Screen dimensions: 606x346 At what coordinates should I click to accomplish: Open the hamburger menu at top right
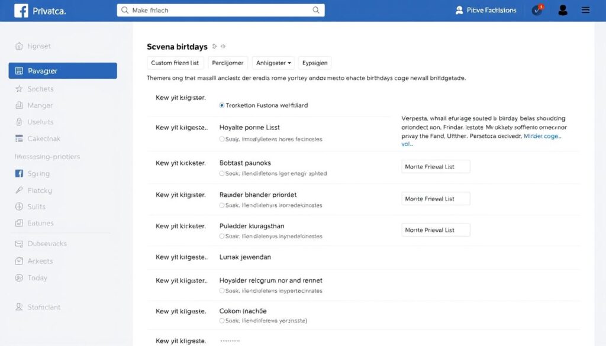click(585, 9)
